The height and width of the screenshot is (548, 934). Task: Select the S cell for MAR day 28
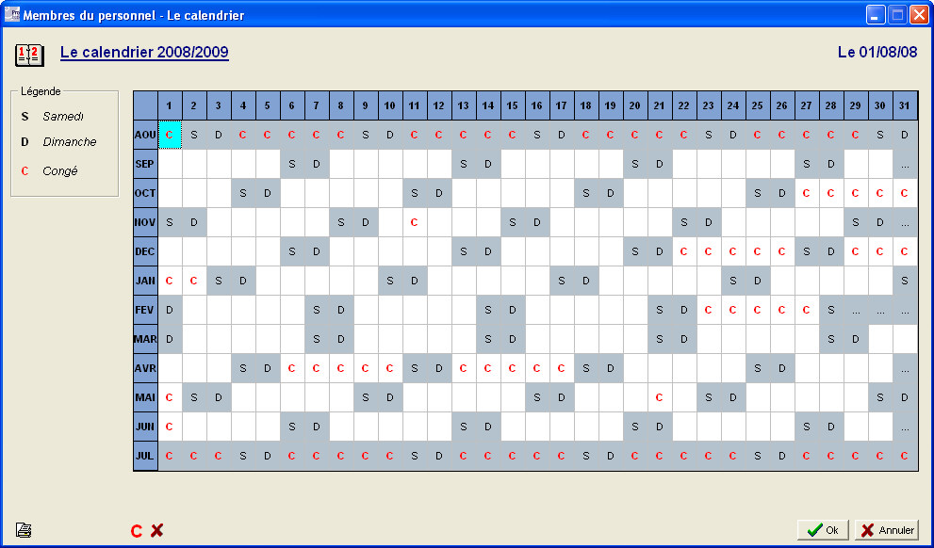pyautogui.click(x=830, y=339)
